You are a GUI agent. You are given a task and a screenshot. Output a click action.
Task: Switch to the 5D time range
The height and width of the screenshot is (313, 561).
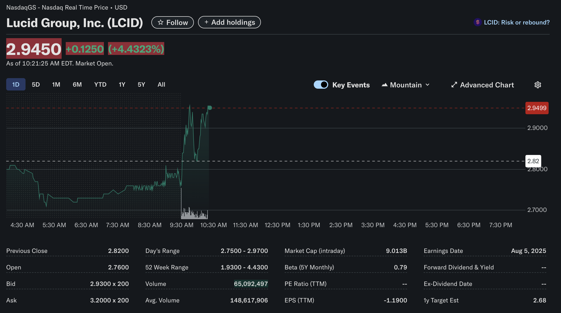pyautogui.click(x=36, y=85)
